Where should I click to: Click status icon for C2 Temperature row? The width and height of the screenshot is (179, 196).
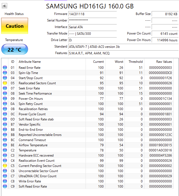tap(5, 150)
